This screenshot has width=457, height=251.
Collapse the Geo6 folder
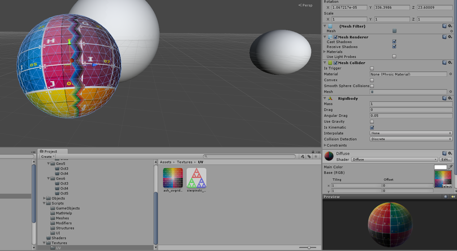coord(49,178)
